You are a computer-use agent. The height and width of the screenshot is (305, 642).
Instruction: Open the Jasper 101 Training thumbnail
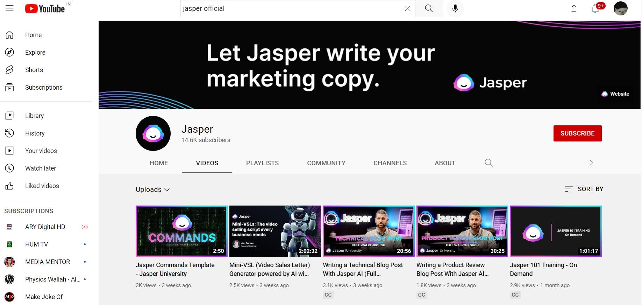[x=556, y=231]
